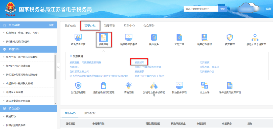Switch to 公众服务 tab

tap(149, 26)
